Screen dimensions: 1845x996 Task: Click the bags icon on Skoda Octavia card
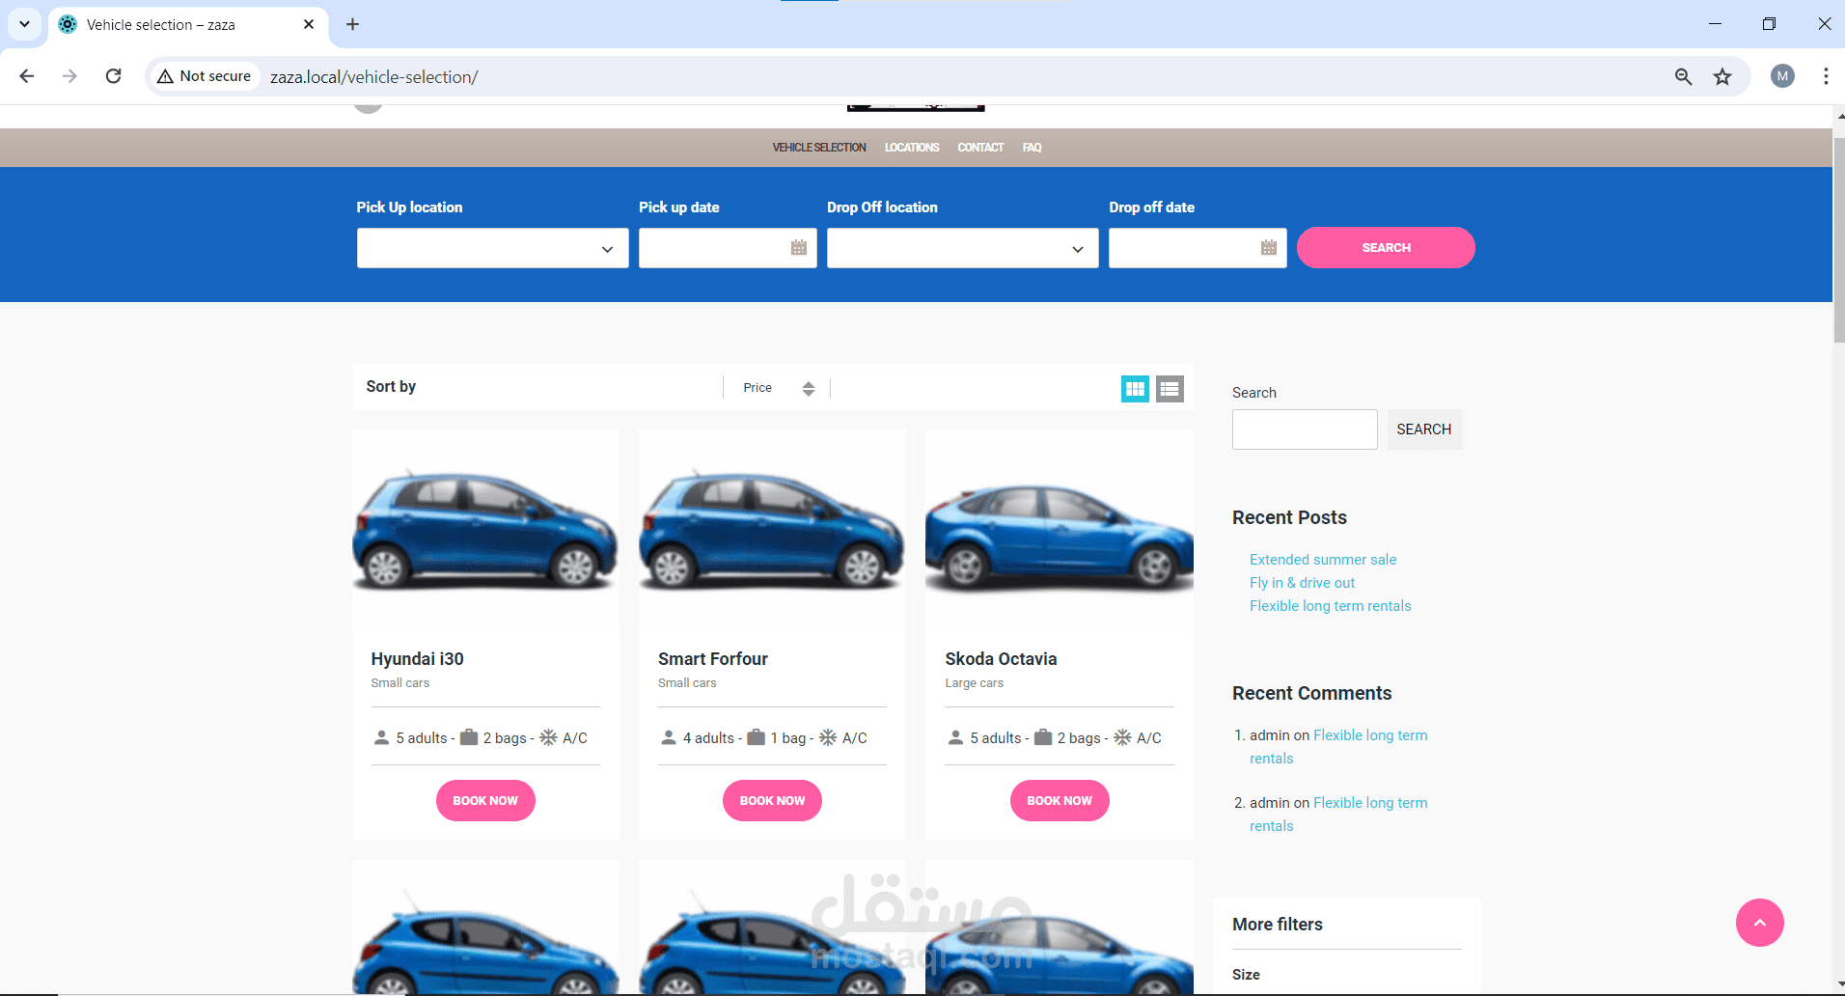tap(1043, 737)
